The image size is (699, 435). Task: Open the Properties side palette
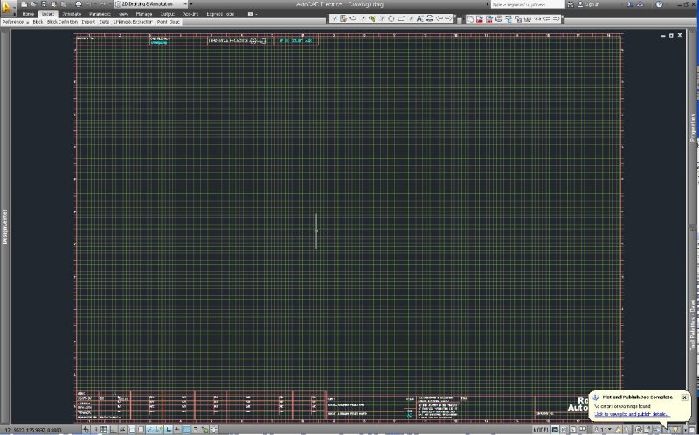pos(694,127)
